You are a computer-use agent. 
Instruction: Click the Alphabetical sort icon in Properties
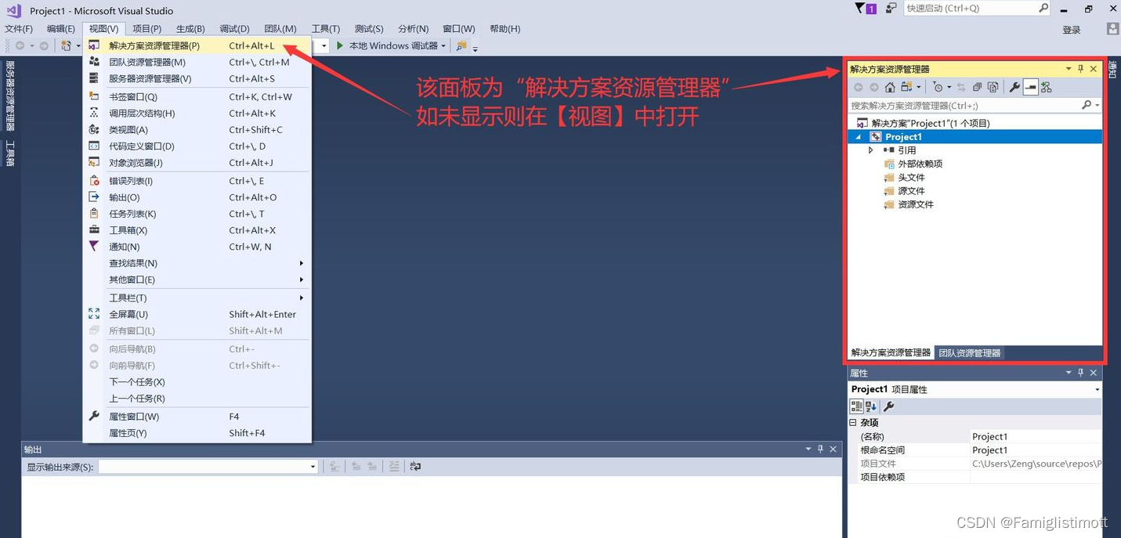pos(871,406)
